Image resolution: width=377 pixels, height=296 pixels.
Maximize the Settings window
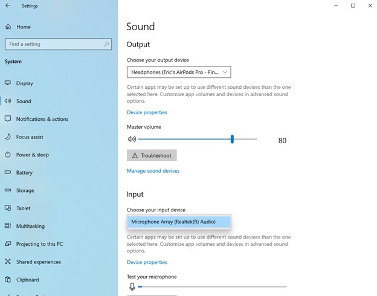(x=353, y=5)
